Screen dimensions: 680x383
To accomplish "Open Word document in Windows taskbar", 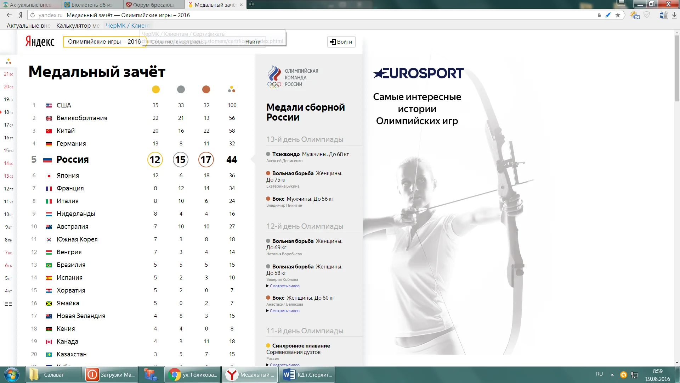I will [x=307, y=374].
